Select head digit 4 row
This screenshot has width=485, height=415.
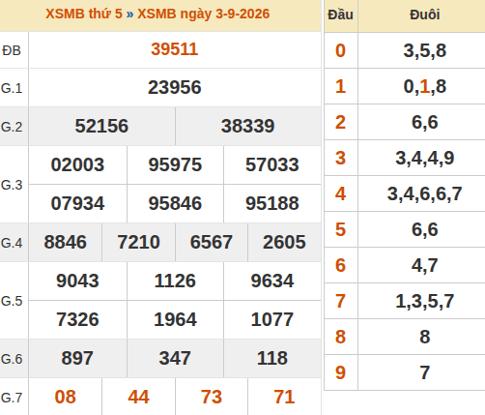coord(405,193)
